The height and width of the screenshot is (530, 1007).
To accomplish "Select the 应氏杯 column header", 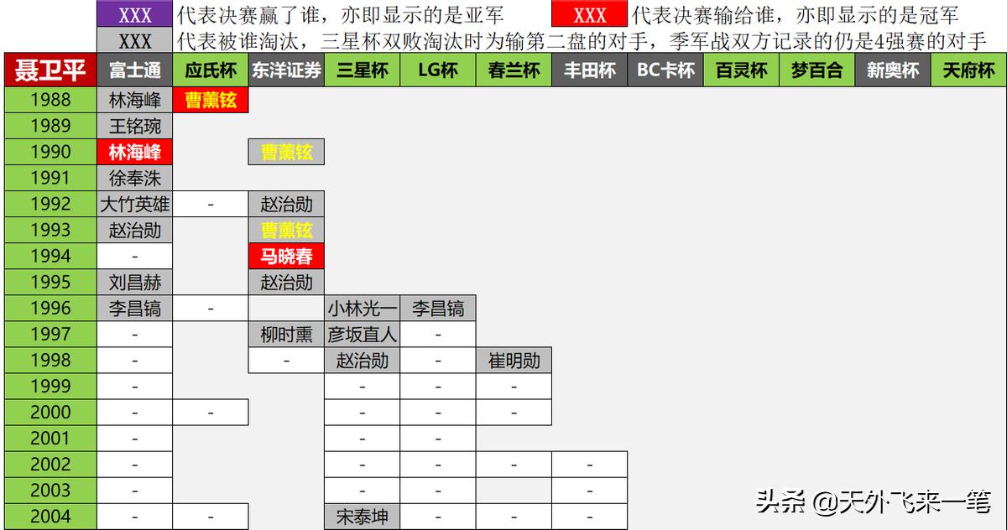I will tap(211, 70).
